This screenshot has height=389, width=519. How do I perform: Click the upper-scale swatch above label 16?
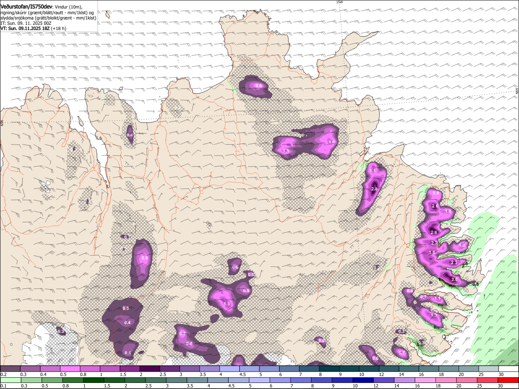(429, 369)
